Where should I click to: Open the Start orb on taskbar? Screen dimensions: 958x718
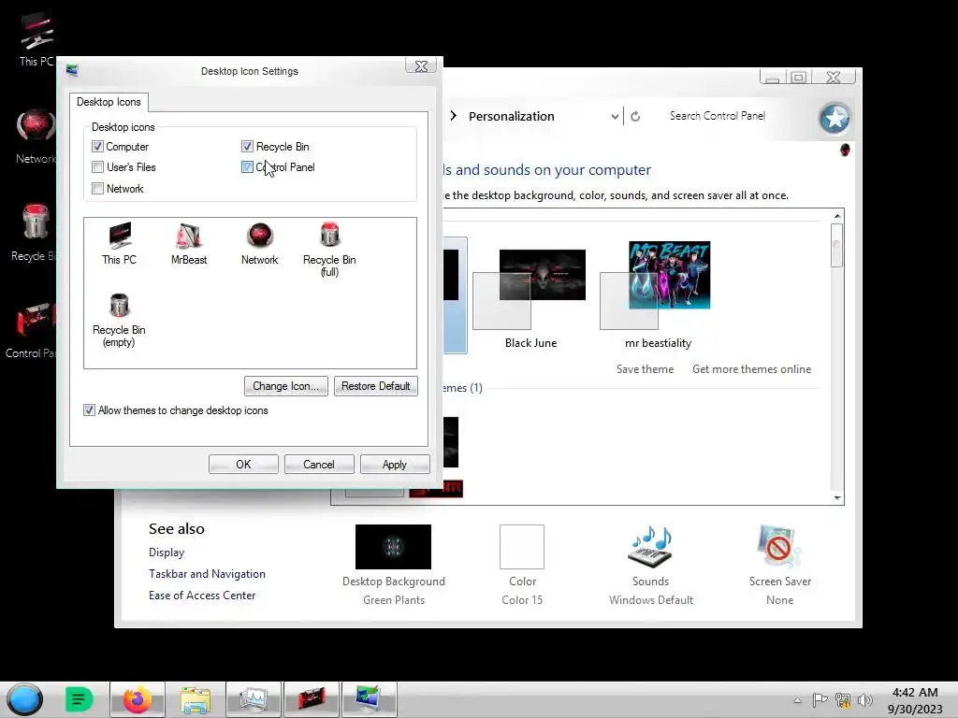tap(25, 699)
